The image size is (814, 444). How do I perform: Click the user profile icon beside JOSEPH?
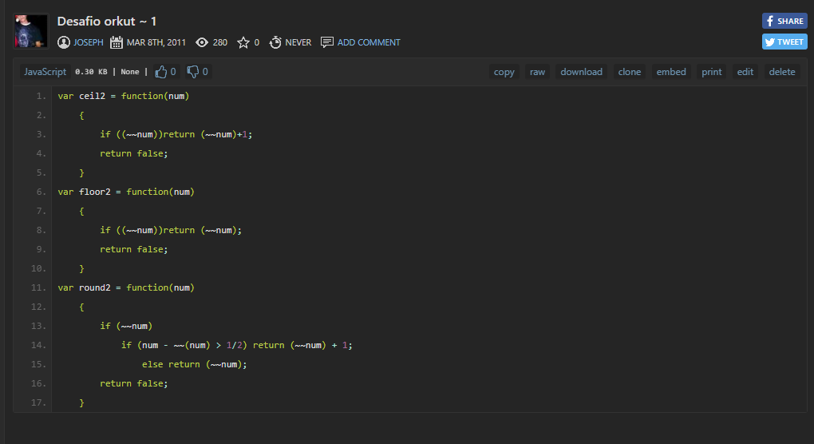63,42
